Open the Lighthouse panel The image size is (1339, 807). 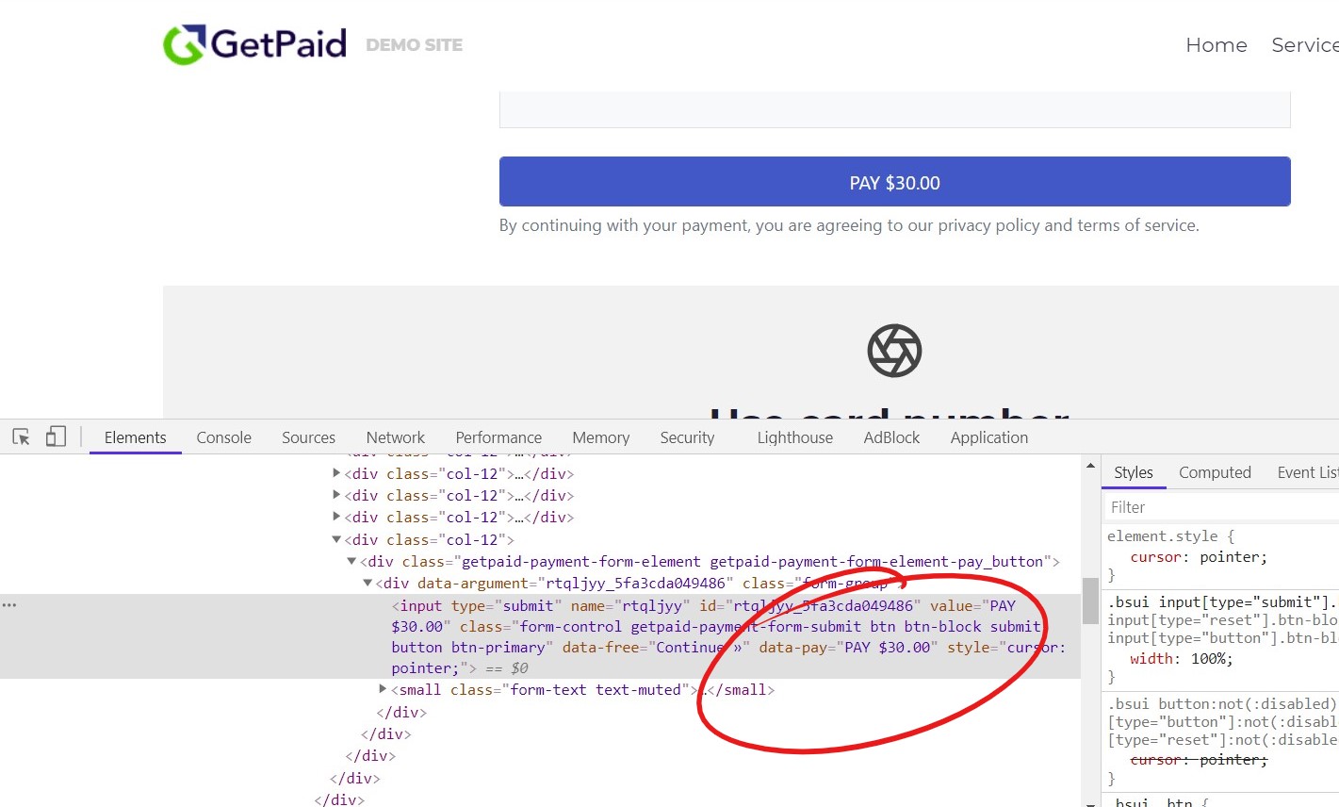point(794,436)
